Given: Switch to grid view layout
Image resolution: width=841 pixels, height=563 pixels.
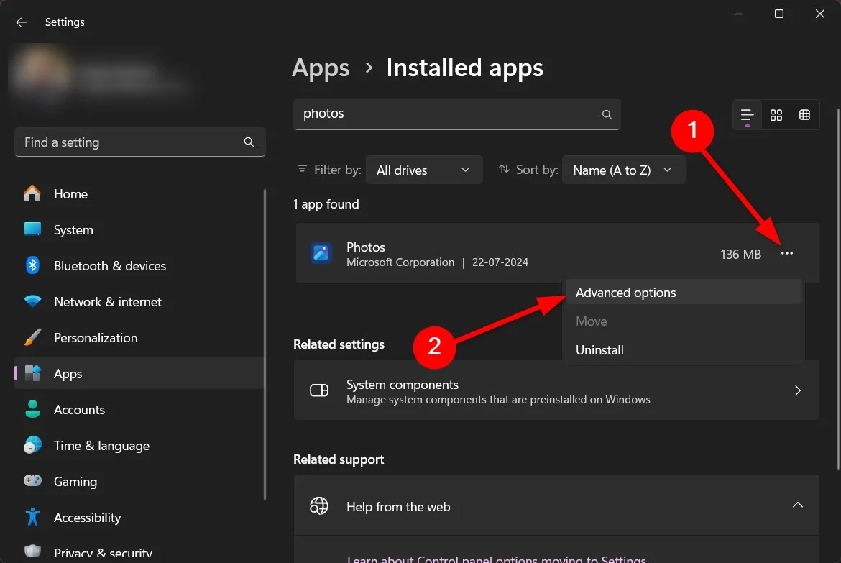Looking at the screenshot, I should pos(776,115).
